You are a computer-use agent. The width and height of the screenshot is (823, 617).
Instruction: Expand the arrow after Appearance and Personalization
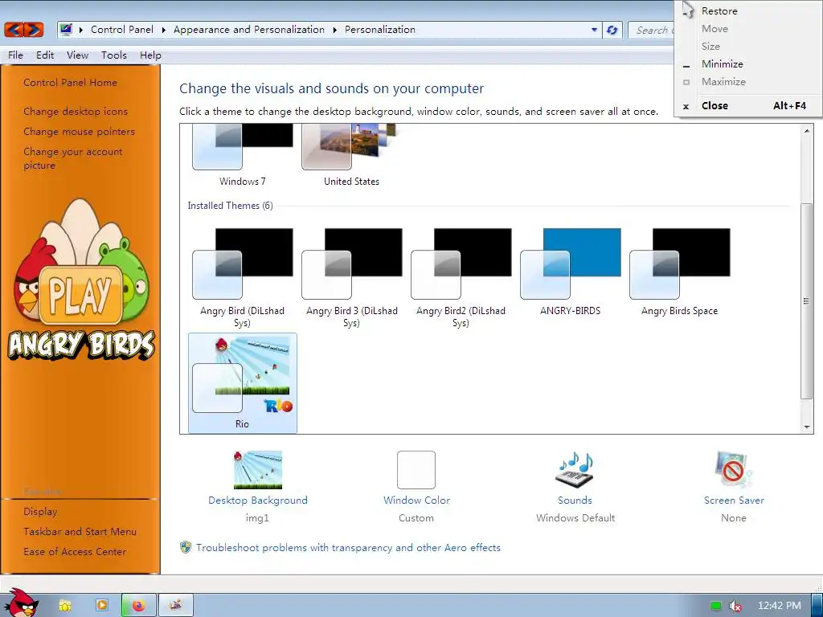click(x=334, y=30)
